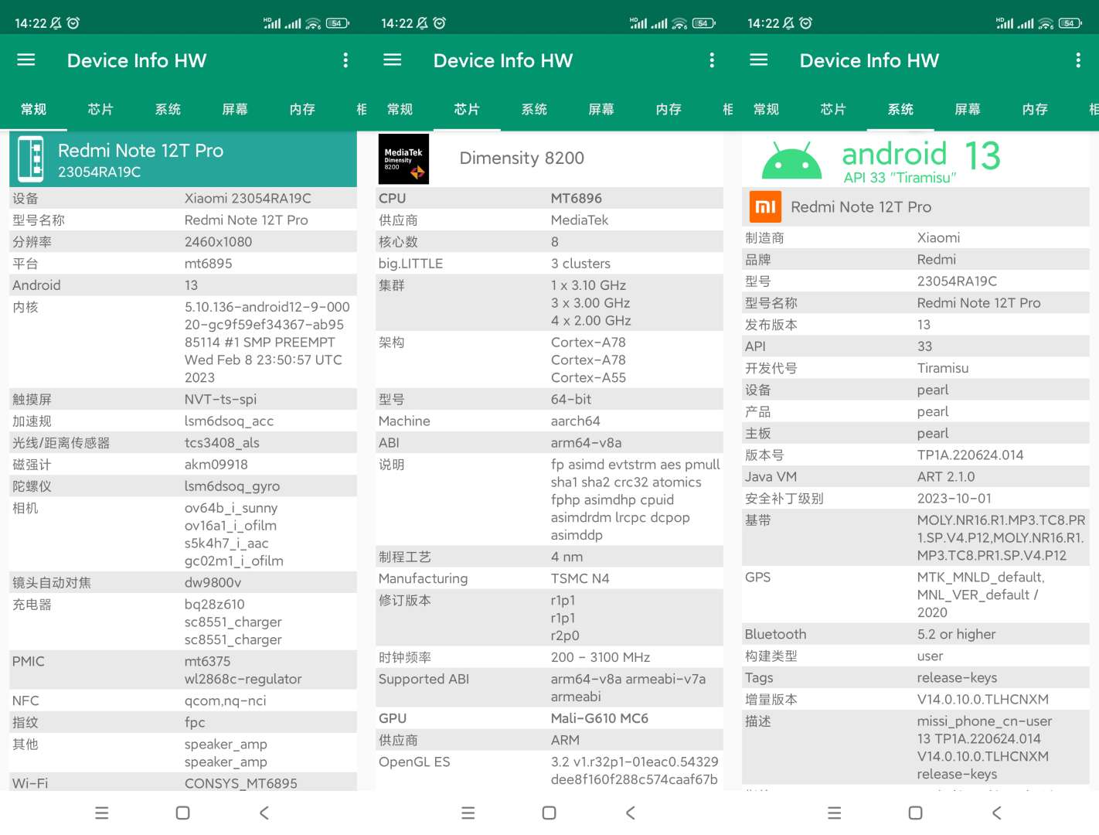The height and width of the screenshot is (835, 1099).
Task: Select 常规 tab in left screen
Action: [33, 109]
